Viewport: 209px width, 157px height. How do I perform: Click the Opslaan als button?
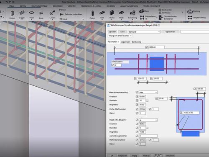click(x=171, y=32)
